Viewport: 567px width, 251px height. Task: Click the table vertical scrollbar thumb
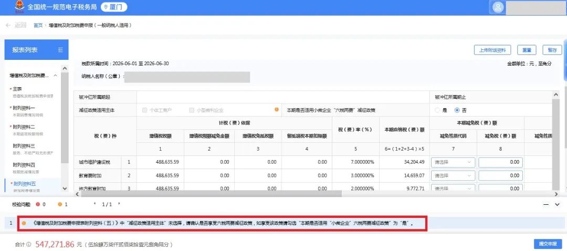[x=556, y=144]
